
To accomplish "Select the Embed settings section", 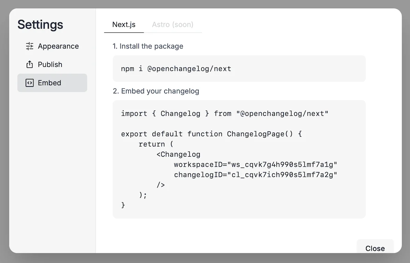I will [52, 83].
